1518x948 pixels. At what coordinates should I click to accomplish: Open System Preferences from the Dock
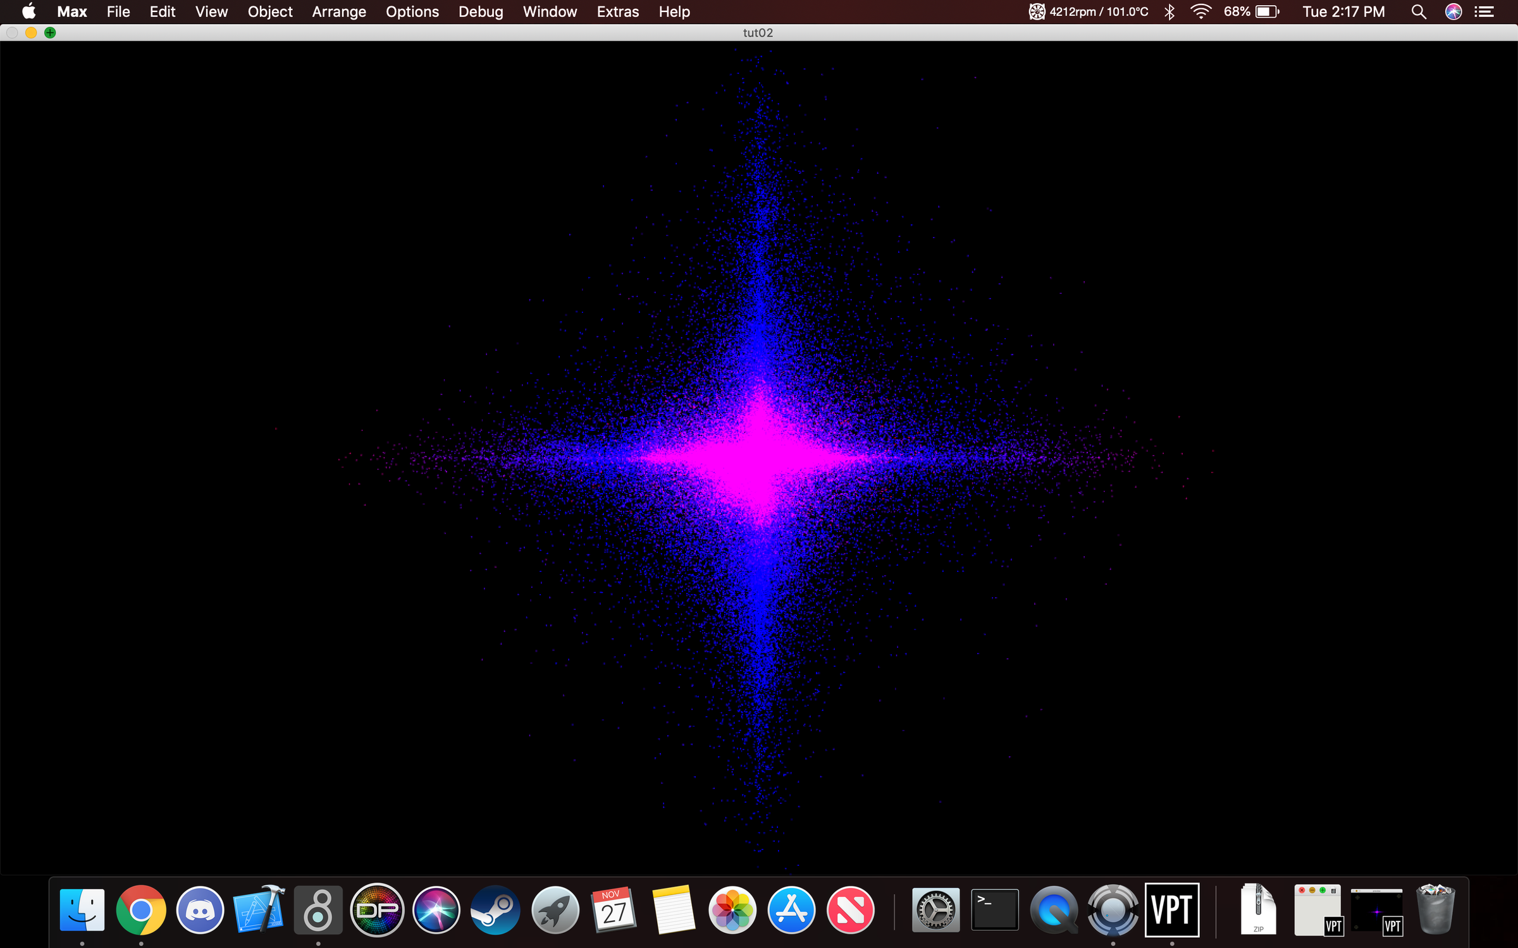click(x=936, y=910)
